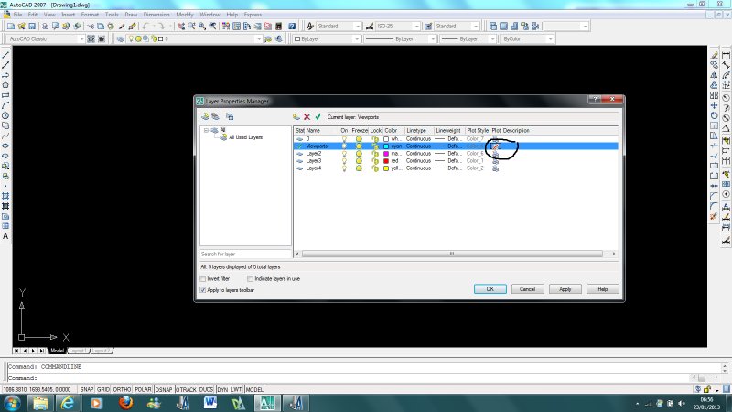
Task: Select the Move tool in the modify toolbar
Action: pos(715,105)
